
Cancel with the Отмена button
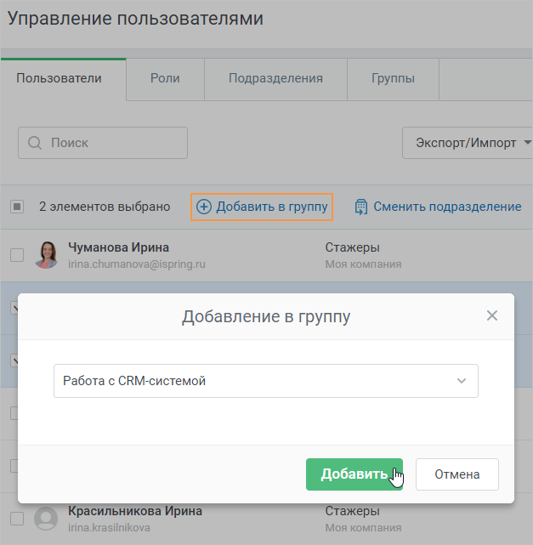tap(456, 474)
